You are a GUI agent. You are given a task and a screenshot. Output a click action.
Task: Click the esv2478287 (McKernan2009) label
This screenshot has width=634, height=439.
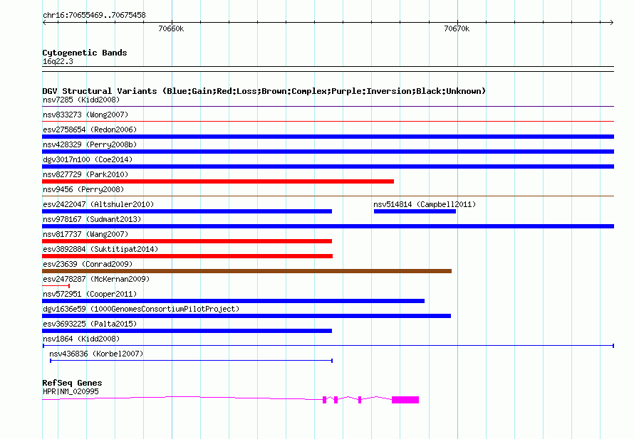[96, 279]
